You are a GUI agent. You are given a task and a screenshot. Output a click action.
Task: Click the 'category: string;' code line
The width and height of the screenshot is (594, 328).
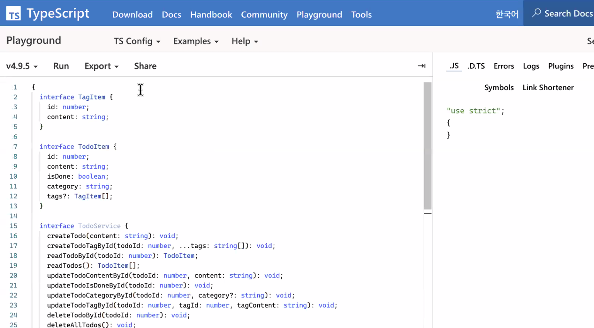(x=80, y=186)
